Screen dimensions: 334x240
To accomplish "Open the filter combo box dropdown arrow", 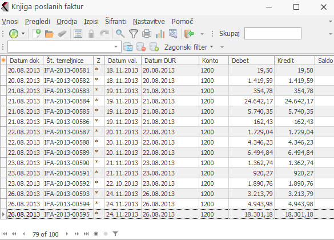I will click(116, 47).
